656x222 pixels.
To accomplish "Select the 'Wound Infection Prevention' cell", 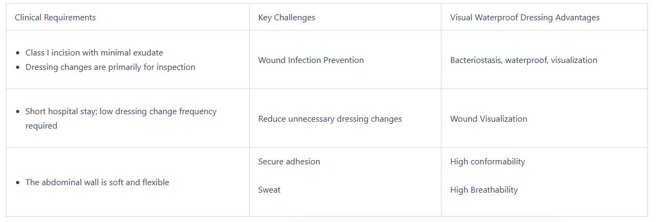I will [x=310, y=60].
